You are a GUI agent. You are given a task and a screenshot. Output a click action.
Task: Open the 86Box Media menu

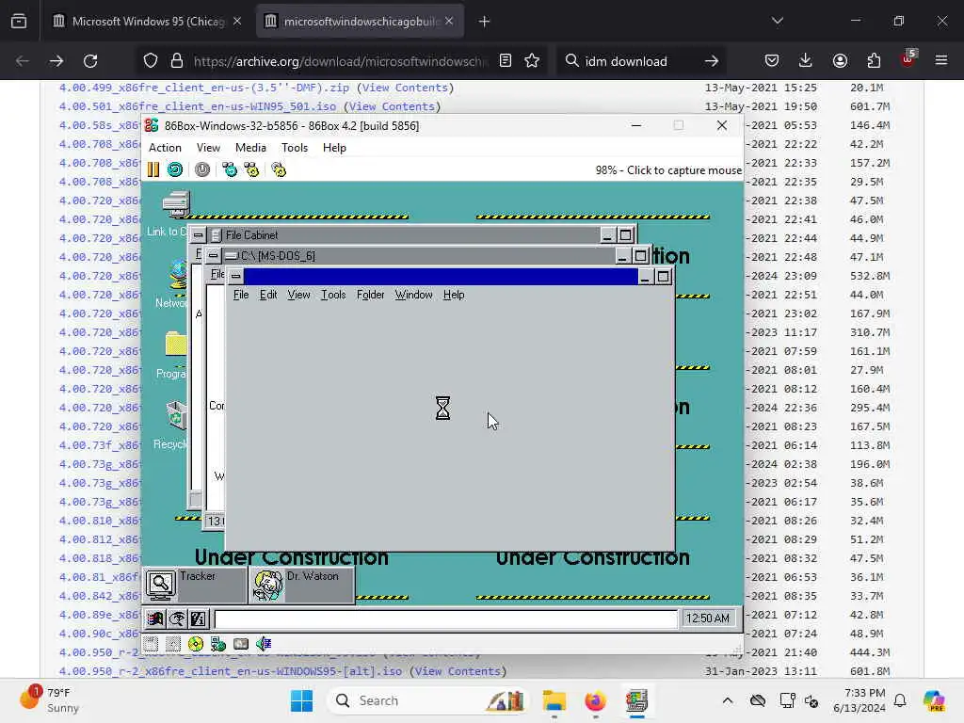(250, 148)
